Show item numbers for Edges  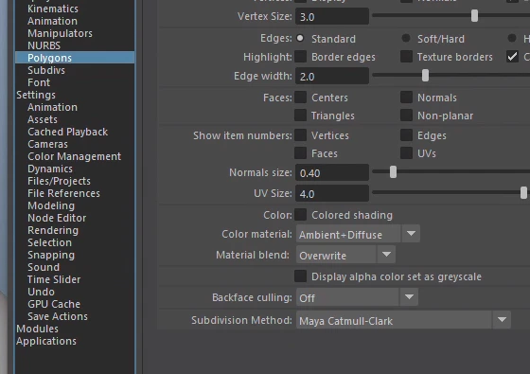coord(406,134)
